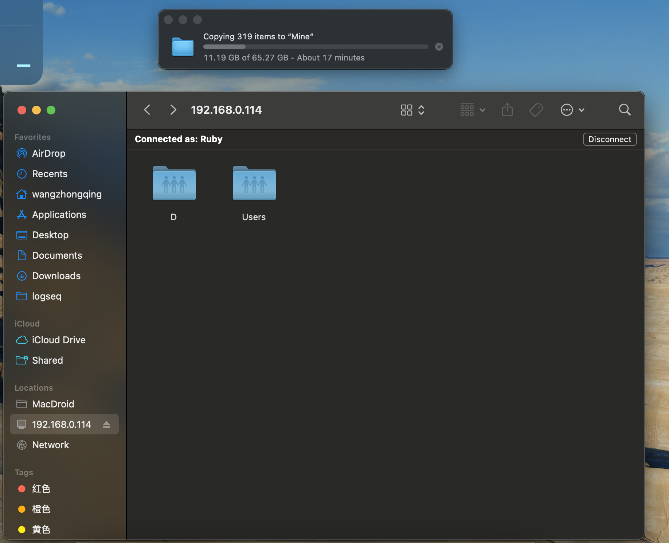
Task: Open the logseq folder in sidebar
Action: 64,296
